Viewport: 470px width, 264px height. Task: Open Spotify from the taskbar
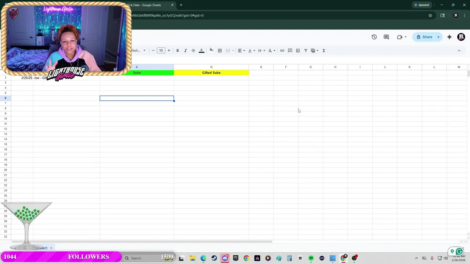coord(311,258)
